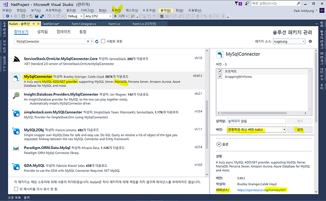Open the document tab overflow dropdown arrow
Image resolution: width=326 pixels, height=201 pixels.
click(316, 24)
